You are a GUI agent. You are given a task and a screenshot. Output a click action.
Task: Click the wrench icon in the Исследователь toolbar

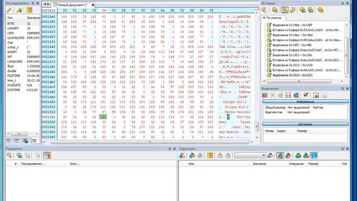tap(20, 10)
